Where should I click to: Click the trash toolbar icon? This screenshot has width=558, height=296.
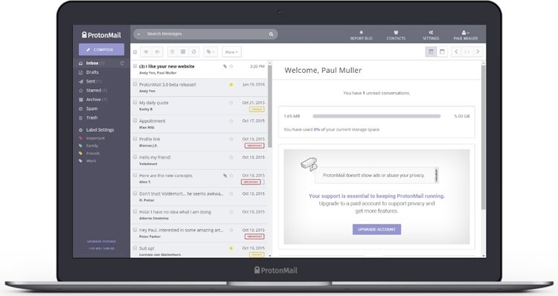coord(173,52)
